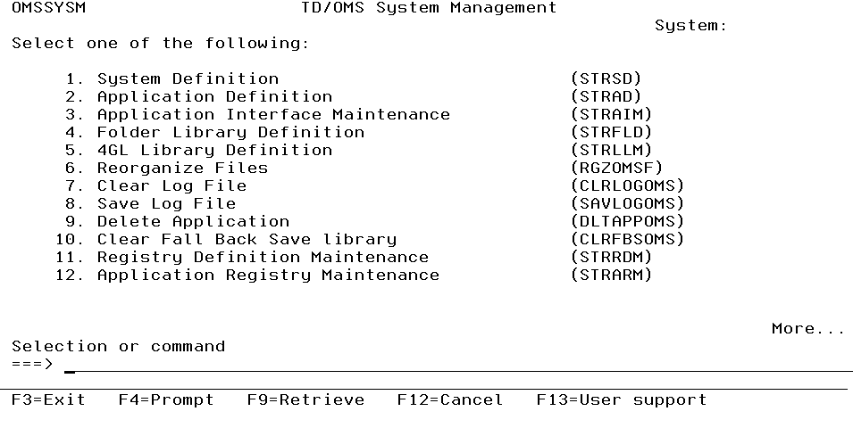
Task: Select Clear Fall Back Save library
Action: (247, 239)
